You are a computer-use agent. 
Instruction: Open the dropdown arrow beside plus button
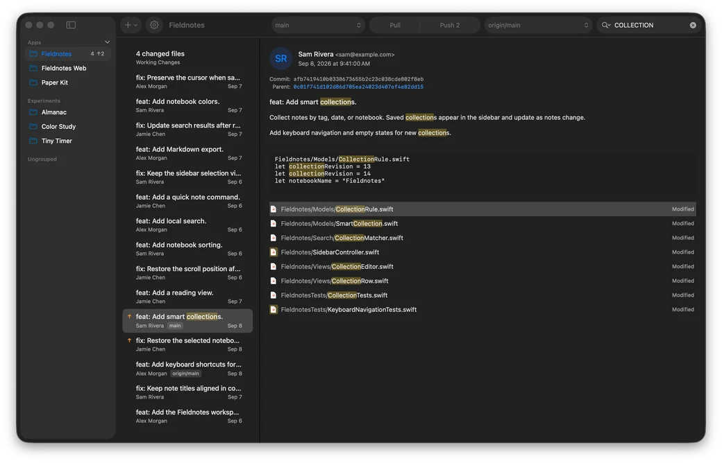click(x=136, y=25)
